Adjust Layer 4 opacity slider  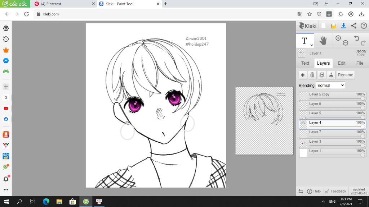(x=363, y=127)
